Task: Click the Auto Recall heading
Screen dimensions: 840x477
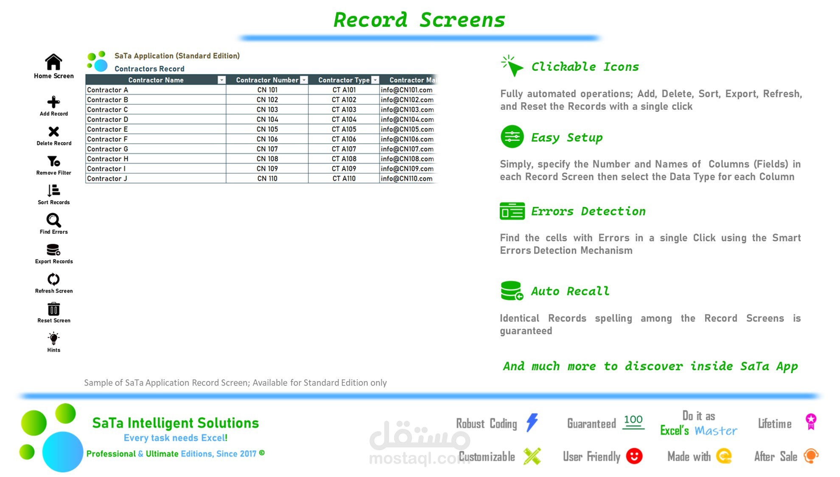Action: point(570,291)
